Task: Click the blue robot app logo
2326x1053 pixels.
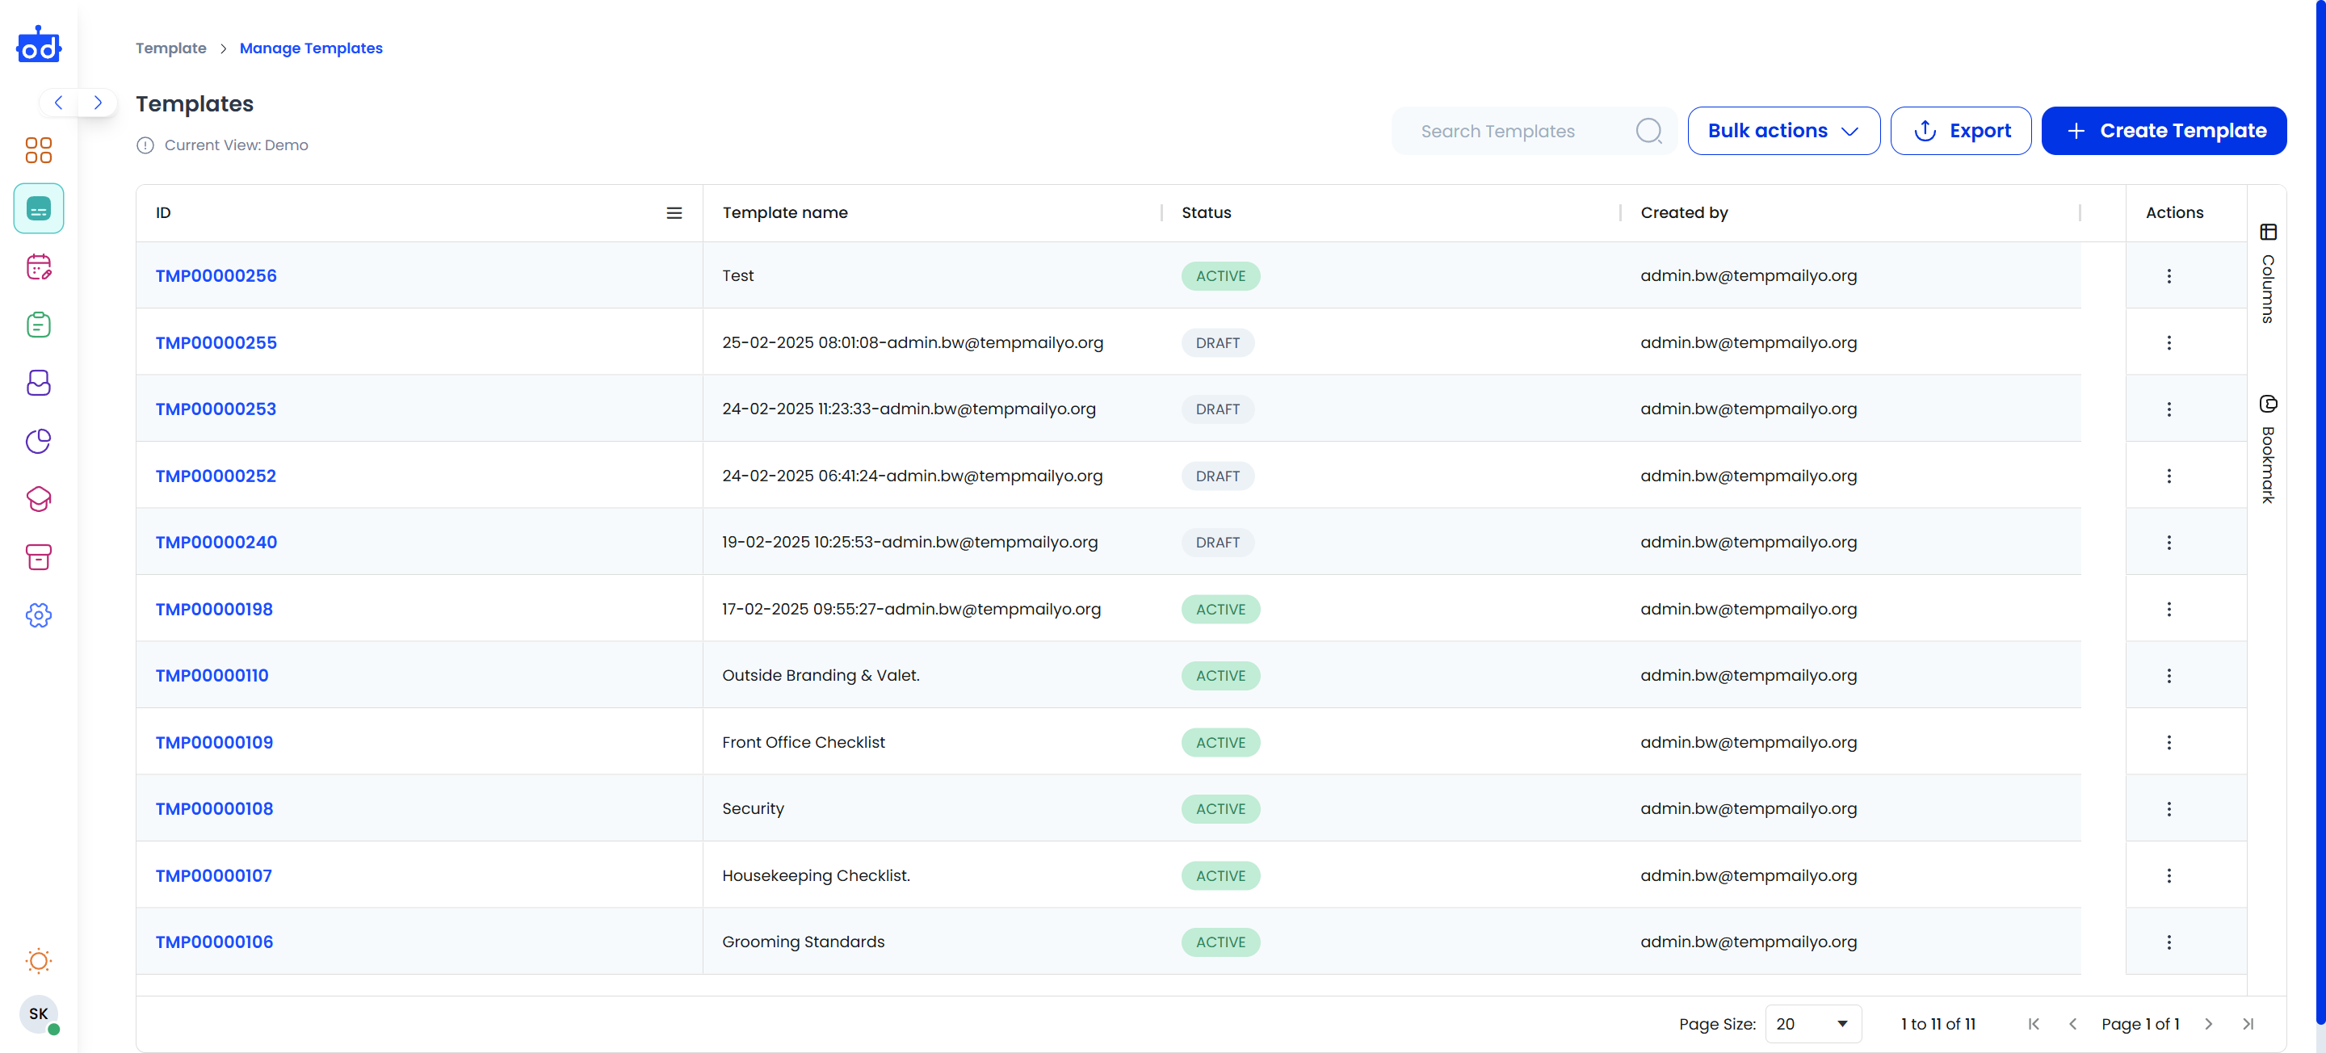Action: [39, 44]
